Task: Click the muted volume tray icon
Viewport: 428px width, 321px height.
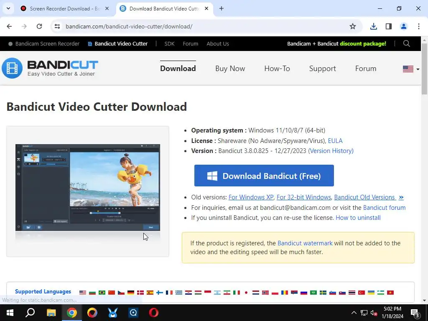Action: (x=374, y=313)
